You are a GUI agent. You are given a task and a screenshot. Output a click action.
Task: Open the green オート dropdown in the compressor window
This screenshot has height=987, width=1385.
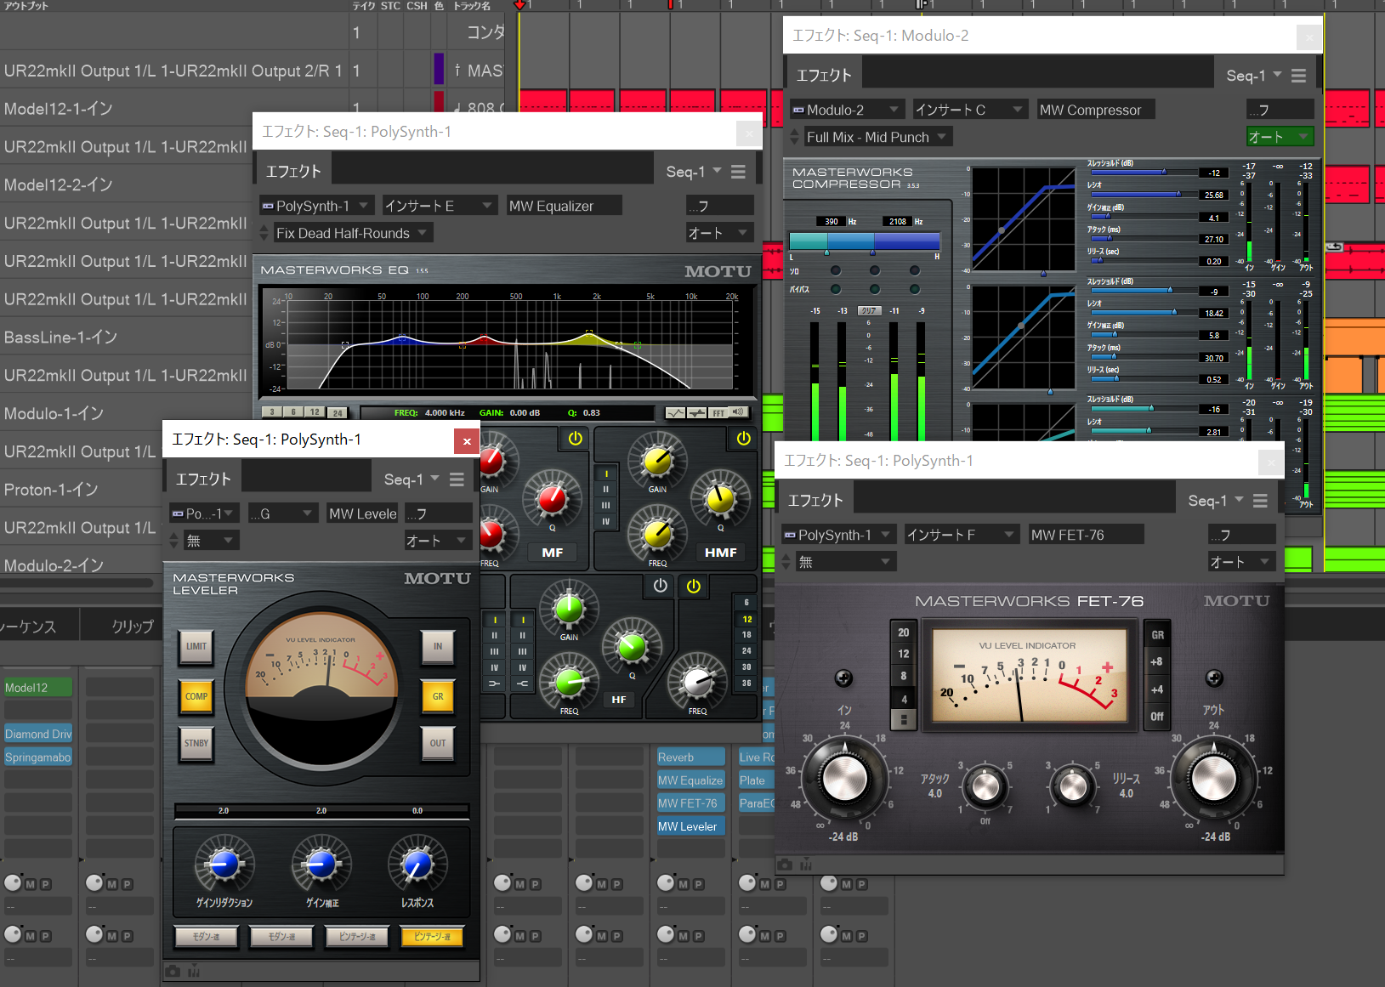pyautogui.click(x=1280, y=137)
